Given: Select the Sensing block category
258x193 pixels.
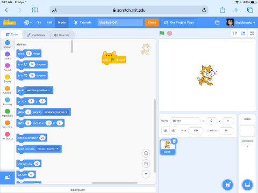Looking at the screenshot, I should pyautogui.click(x=8, y=101).
